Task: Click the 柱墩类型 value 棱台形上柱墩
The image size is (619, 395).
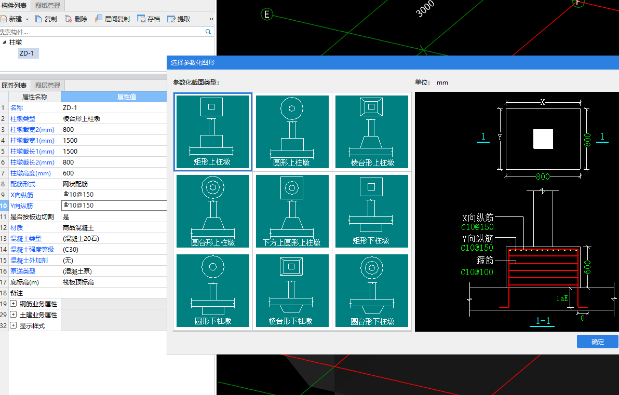Action: coord(114,118)
